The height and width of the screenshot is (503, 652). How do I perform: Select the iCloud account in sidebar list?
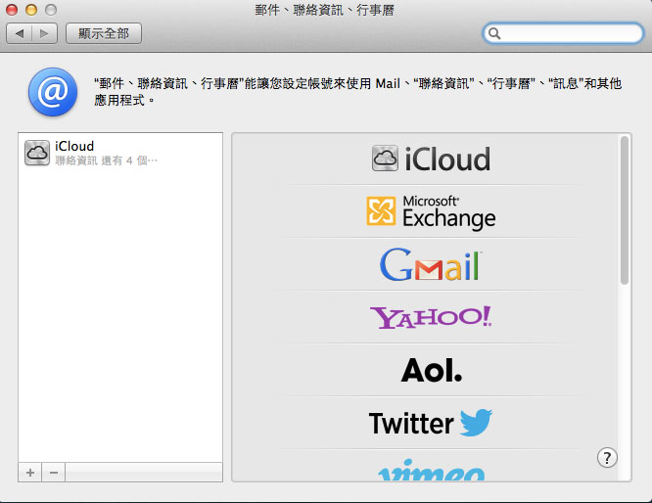[120, 153]
